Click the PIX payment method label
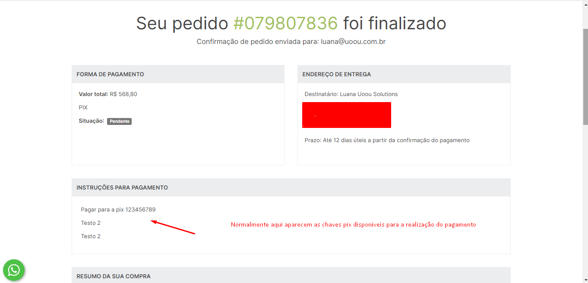 point(83,108)
